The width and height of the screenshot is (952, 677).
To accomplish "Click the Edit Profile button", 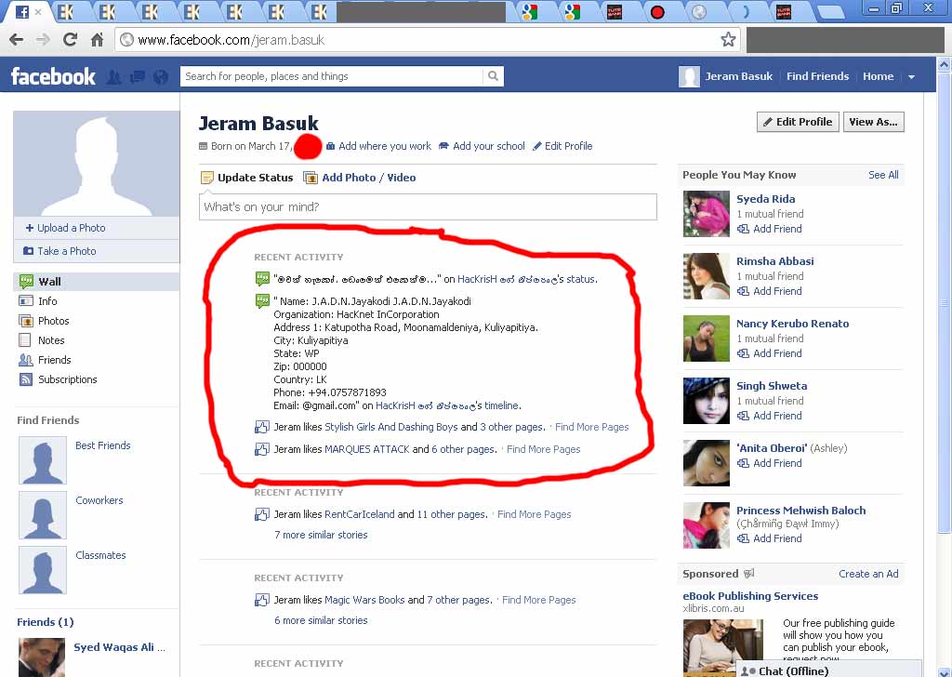I will click(x=798, y=122).
